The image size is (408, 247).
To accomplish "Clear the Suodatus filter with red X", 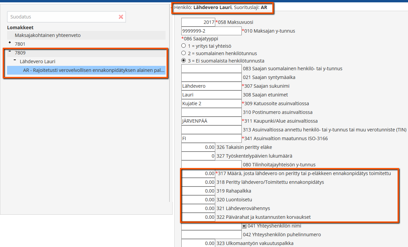I will coord(121,17).
